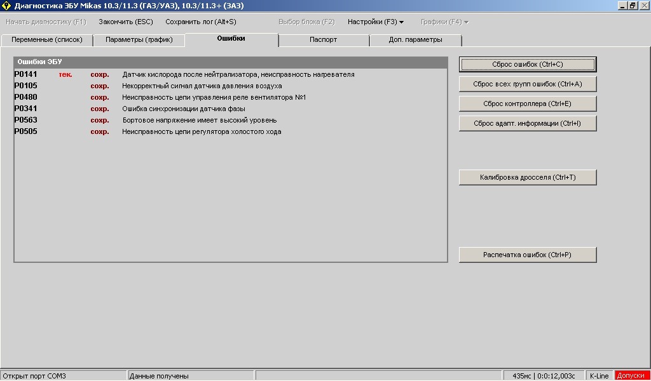Open the Настройки (F3) dropdown menu
The width and height of the screenshot is (651, 381).
(x=376, y=22)
